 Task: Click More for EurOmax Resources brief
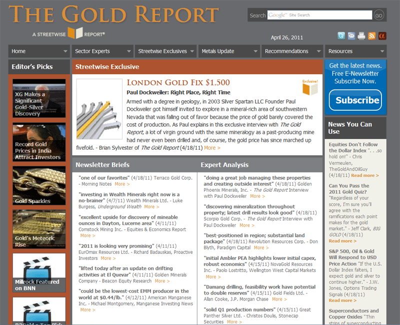point(108,258)
